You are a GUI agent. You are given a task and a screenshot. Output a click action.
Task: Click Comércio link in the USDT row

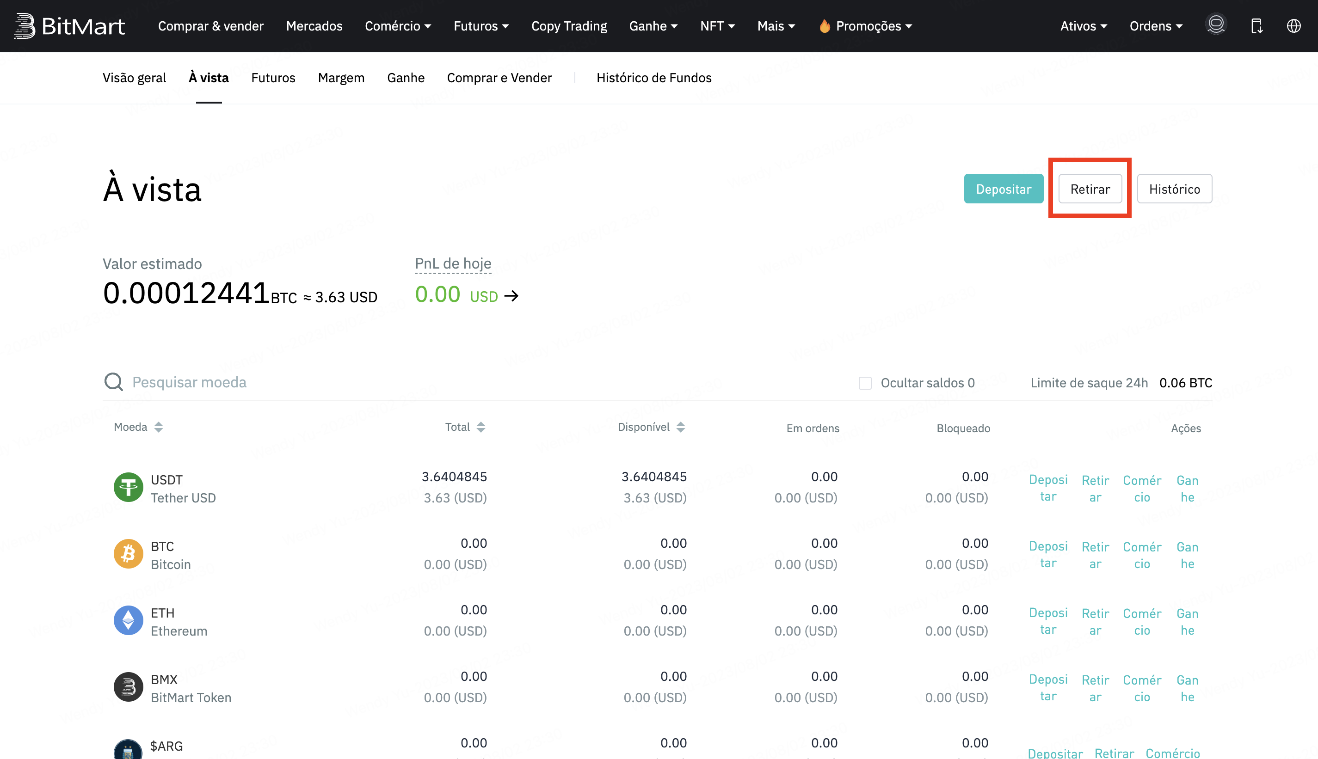point(1142,488)
